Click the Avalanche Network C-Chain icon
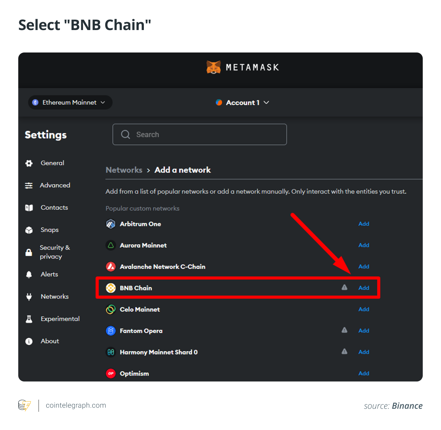This screenshot has height=430, width=441. tap(111, 266)
